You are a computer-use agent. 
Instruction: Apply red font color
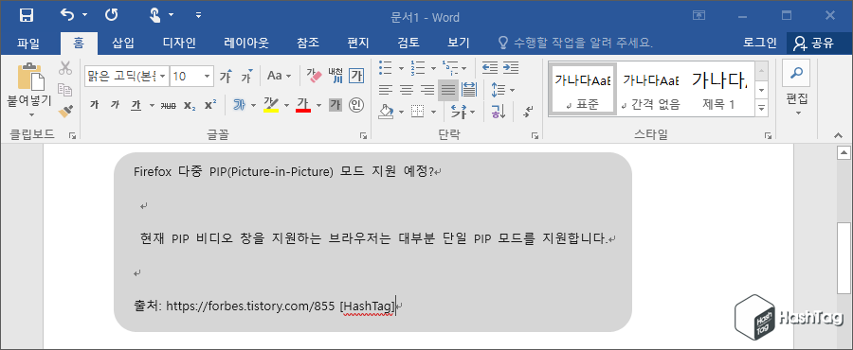[x=303, y=105]
